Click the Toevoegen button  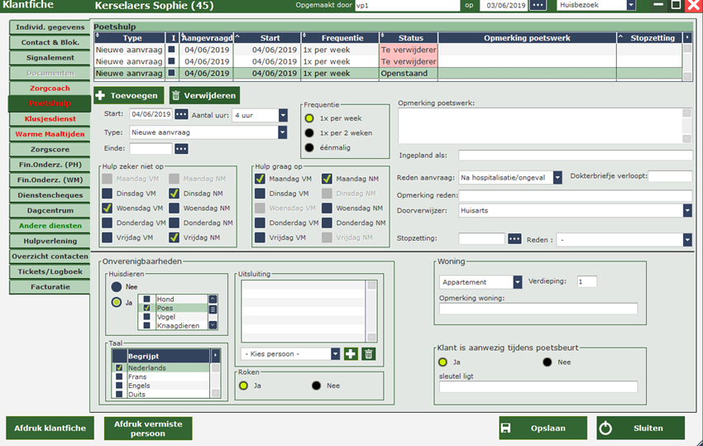point(127,96)
